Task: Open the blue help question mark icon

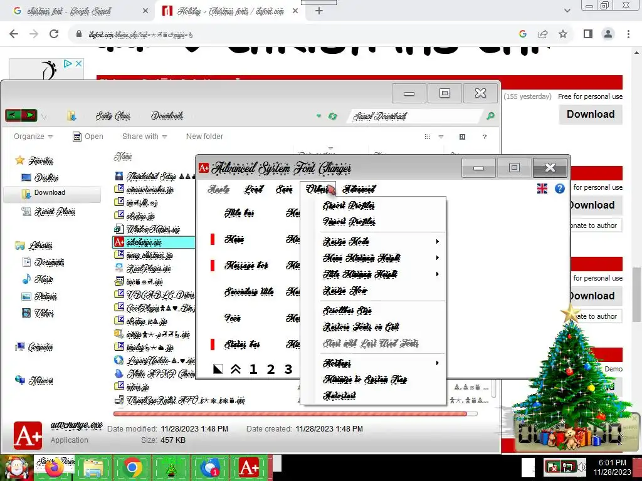Action: coord(560,189)
